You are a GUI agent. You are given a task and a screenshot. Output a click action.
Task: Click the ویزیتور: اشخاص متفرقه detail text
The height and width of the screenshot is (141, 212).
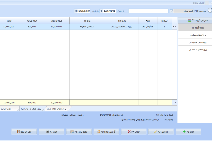[x=72, y=115]
